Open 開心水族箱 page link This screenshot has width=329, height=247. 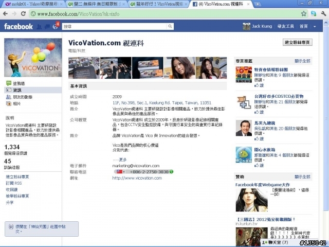265,150
